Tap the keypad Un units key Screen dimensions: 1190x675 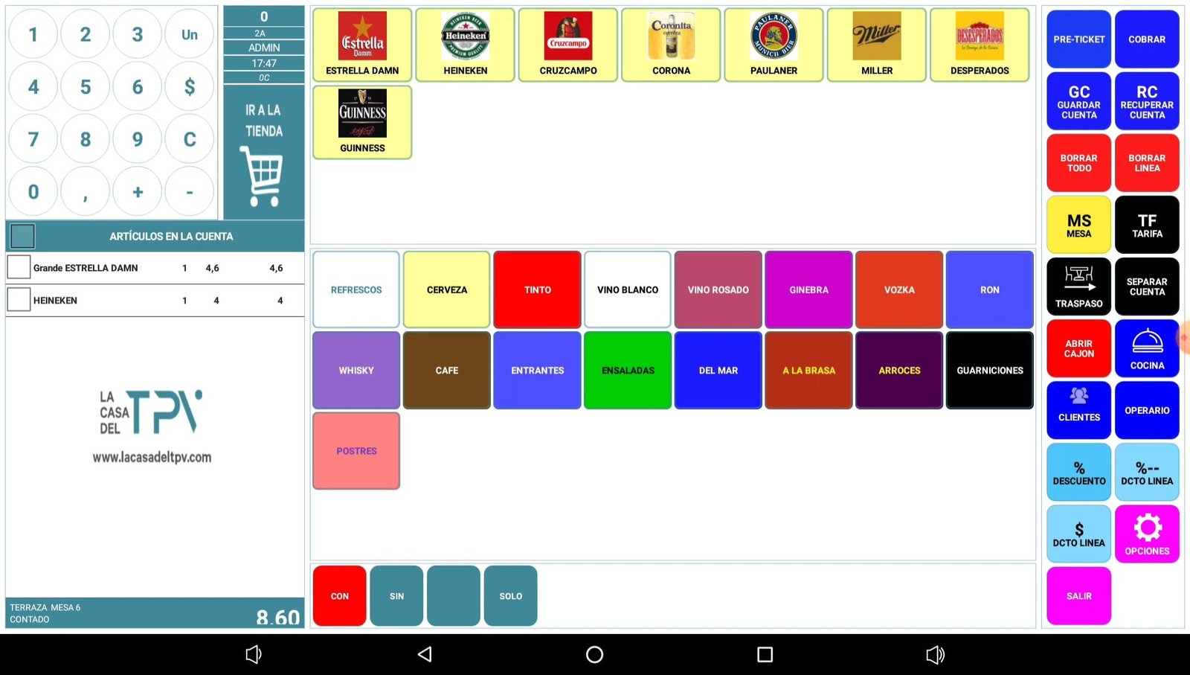coord(190,34)
